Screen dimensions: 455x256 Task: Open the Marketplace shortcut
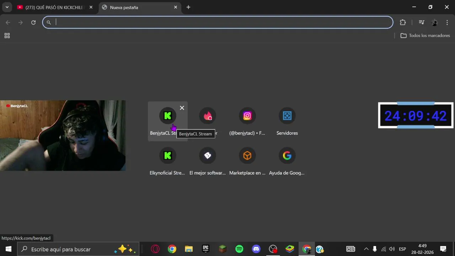click(247, 161)
